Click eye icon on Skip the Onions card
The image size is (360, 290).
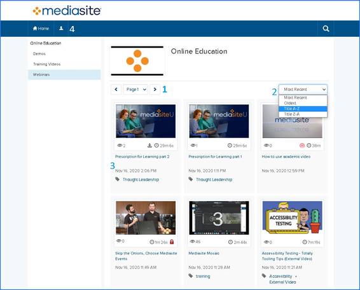(x=119, y=241)
